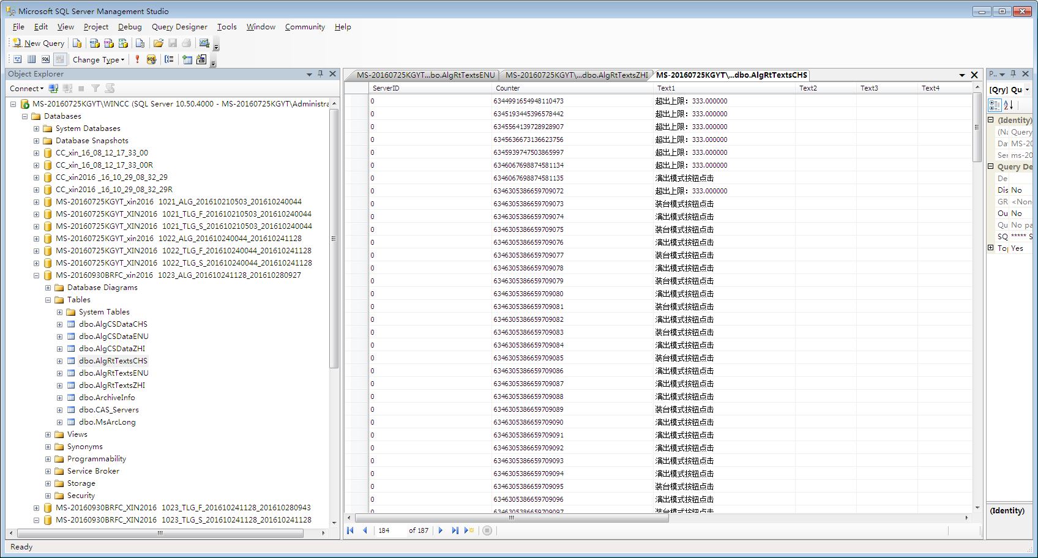The width and height of the screenshot is (1038, 558).
Task: Switch to the AlgRtTextsENU tab
Action: 425,75
